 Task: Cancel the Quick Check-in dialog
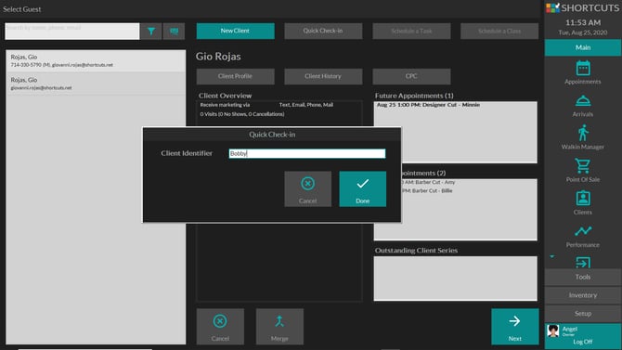308,188
